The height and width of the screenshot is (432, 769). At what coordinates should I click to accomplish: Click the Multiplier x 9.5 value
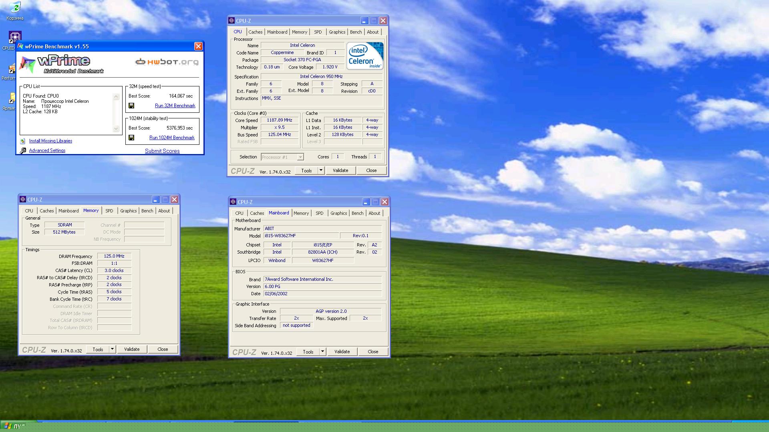[280, 127]
